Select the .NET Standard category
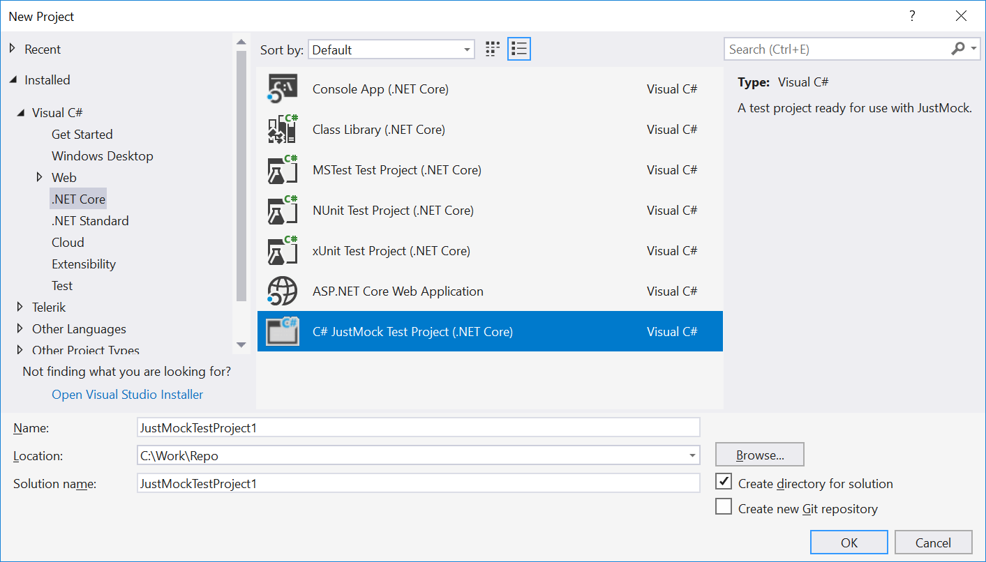The width and height of the screenshot is (986, 562). pyautogui.click(x=90, y=220)
